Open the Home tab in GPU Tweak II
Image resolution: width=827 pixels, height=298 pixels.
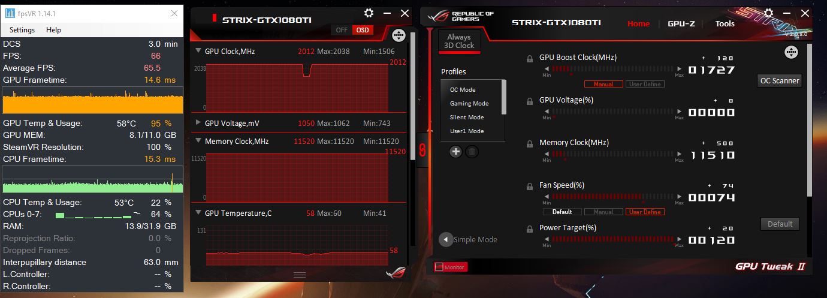tap(638, 23)
